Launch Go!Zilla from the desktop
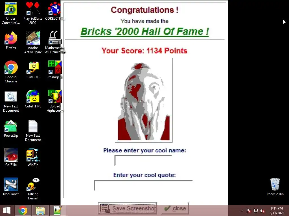This screenshot has height=216, width=289. (11, 158)
